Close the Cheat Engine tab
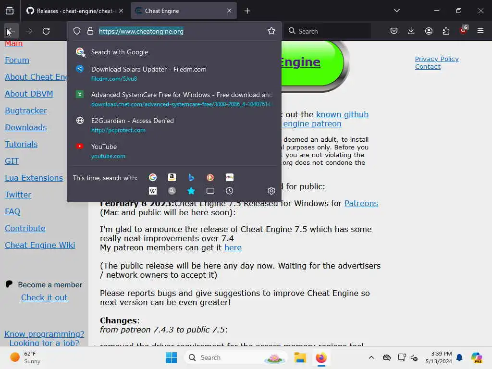Image resolution: width=492 pixels, height=369 pixels. point(229,11)
